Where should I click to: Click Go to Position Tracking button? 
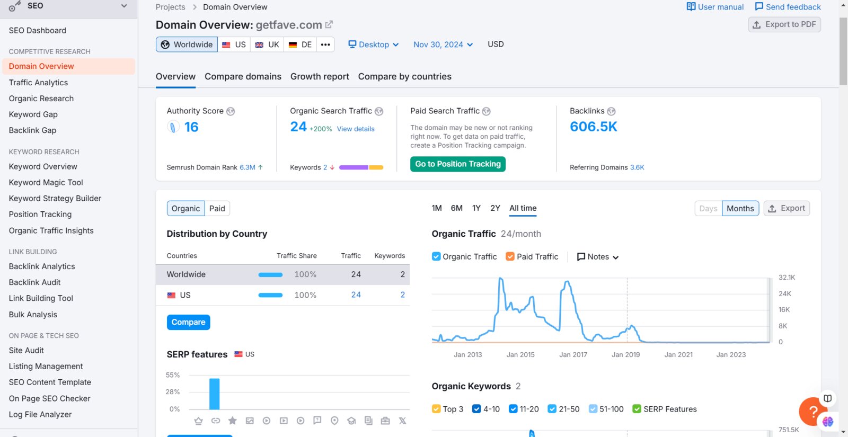458,164
